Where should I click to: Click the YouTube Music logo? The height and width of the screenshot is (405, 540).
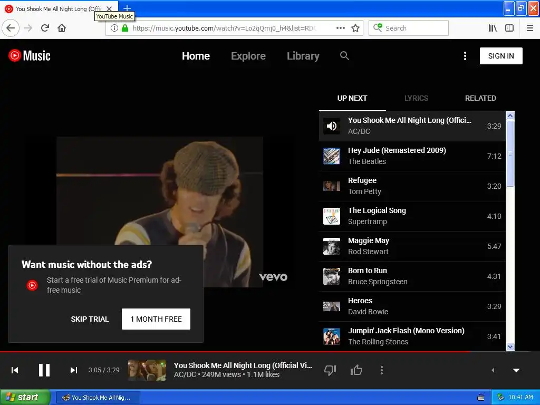click(30, 55)
